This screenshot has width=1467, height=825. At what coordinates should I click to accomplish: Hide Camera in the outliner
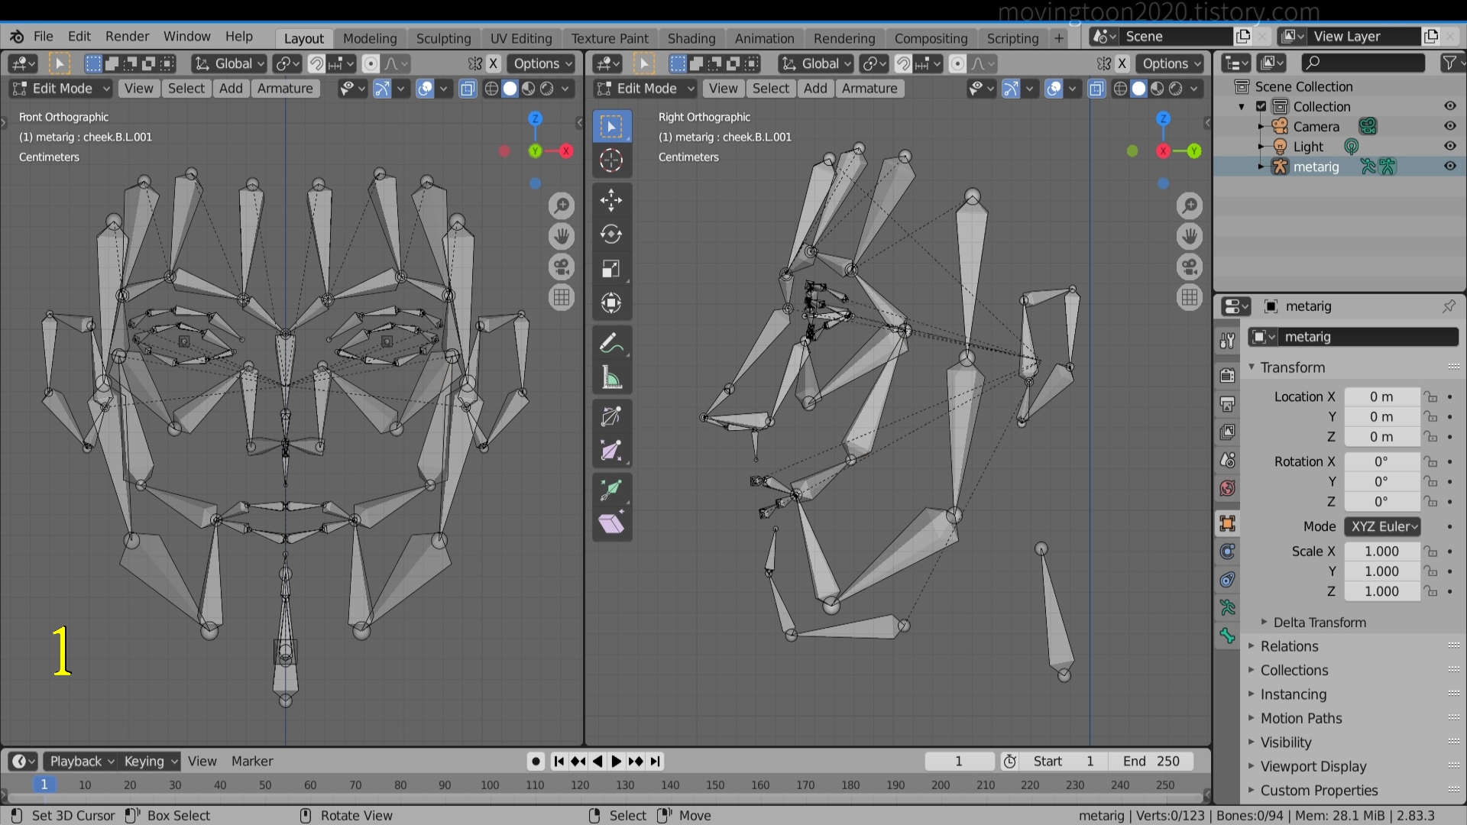1449,126
